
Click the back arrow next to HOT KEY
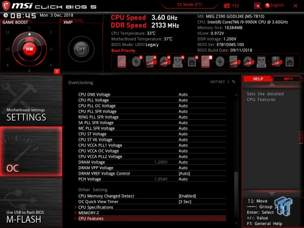coord(233,82)
